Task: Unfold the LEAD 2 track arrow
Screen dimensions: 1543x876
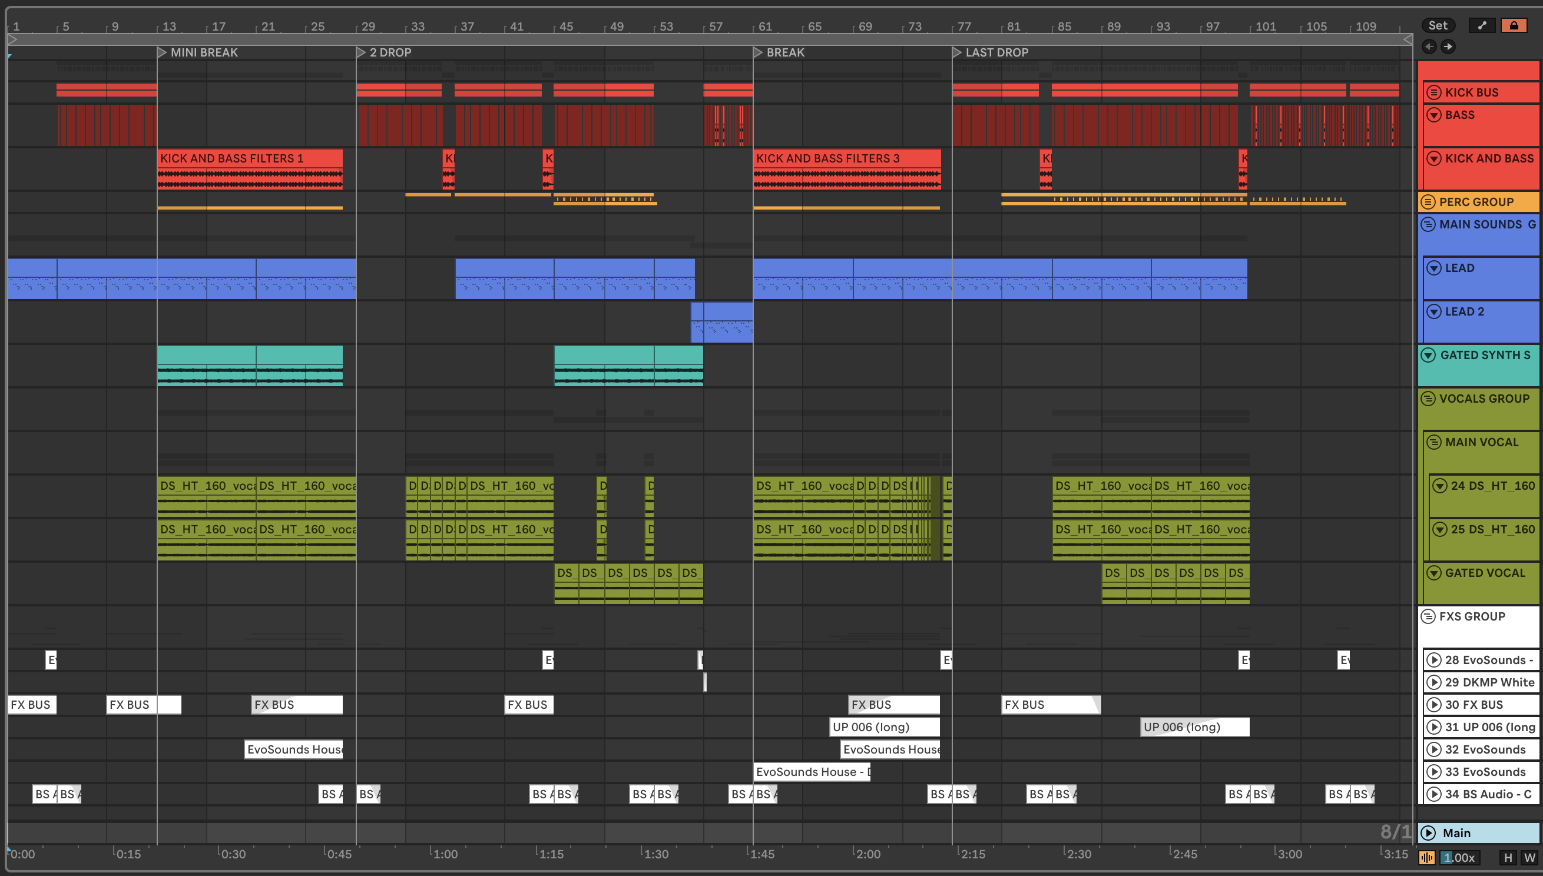Action: click(x=1434, y=311)
